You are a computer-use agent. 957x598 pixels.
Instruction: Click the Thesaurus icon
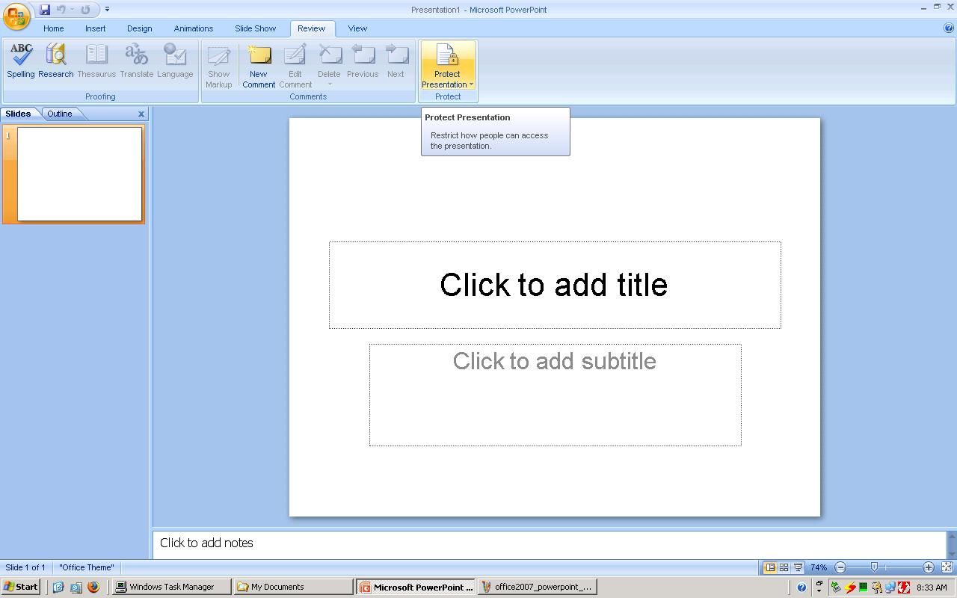pos(96,61)
